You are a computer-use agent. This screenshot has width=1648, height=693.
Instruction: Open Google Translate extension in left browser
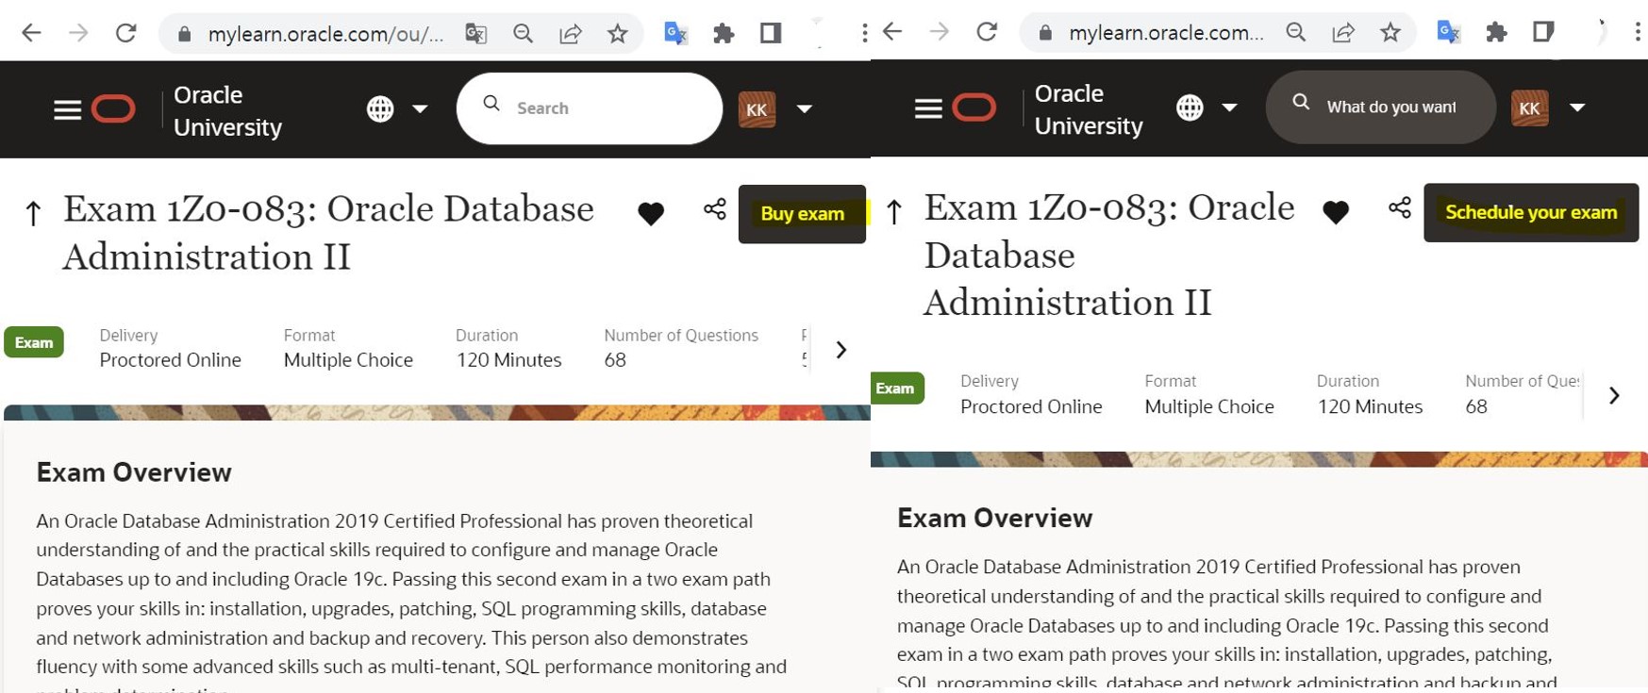675,34
